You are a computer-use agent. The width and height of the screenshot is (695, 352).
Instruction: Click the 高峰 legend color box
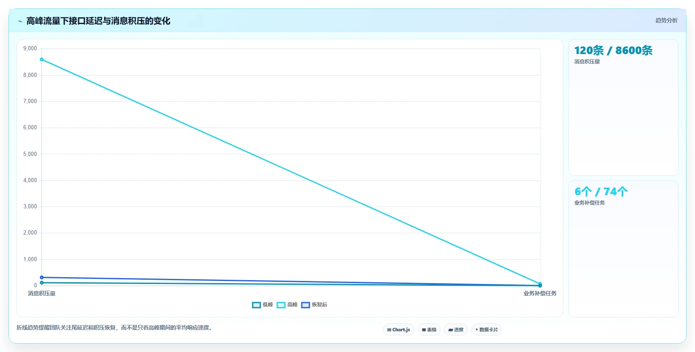[281, 305]
